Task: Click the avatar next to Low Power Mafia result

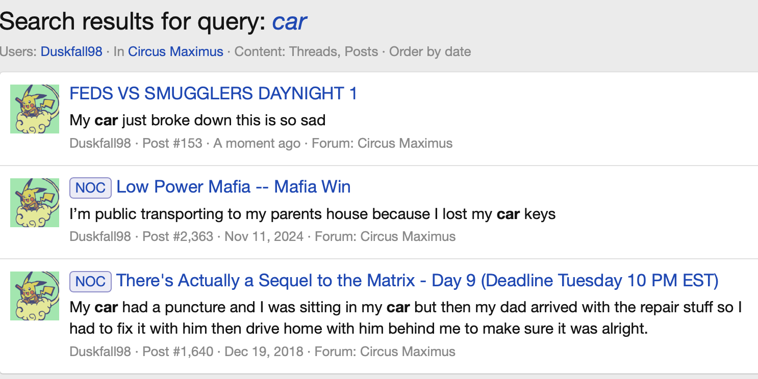Action: (x=35, y=202)
